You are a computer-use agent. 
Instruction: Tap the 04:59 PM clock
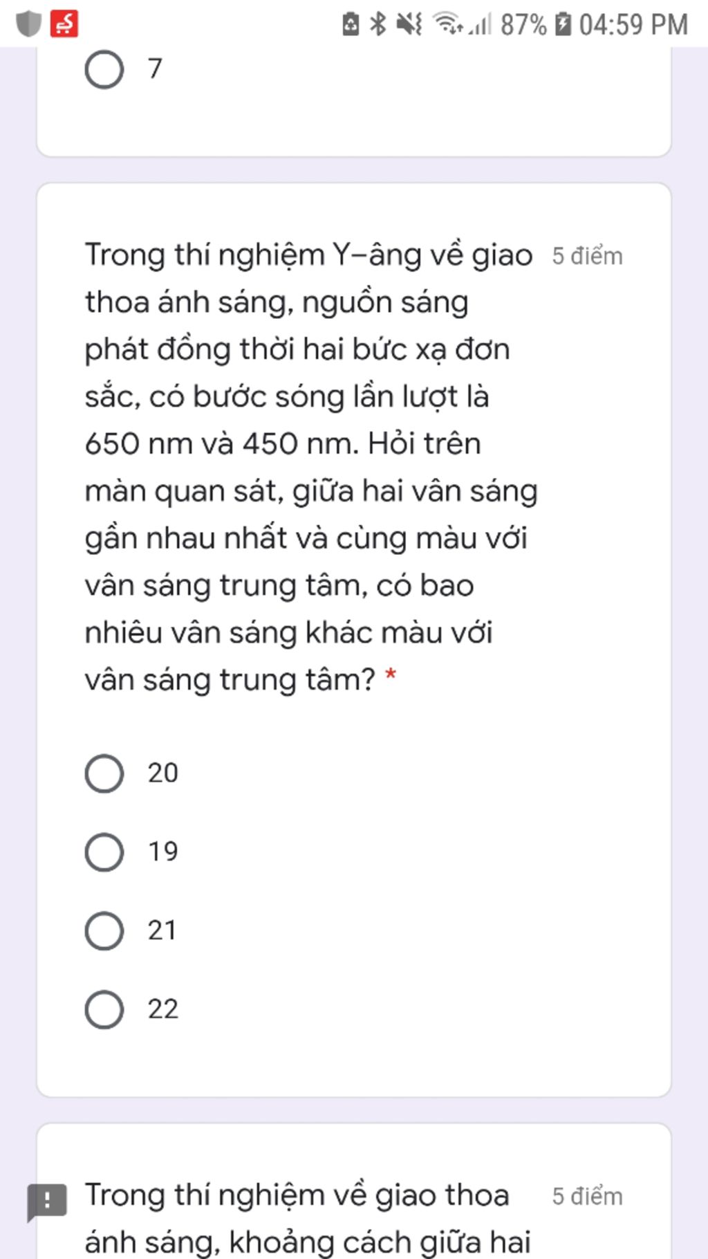pyautogui.click(x=633, y=25)
